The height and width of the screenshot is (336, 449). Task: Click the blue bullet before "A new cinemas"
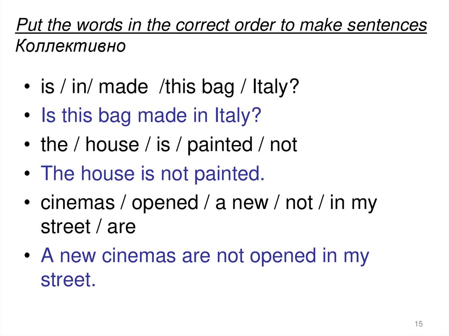click(28, 256)
